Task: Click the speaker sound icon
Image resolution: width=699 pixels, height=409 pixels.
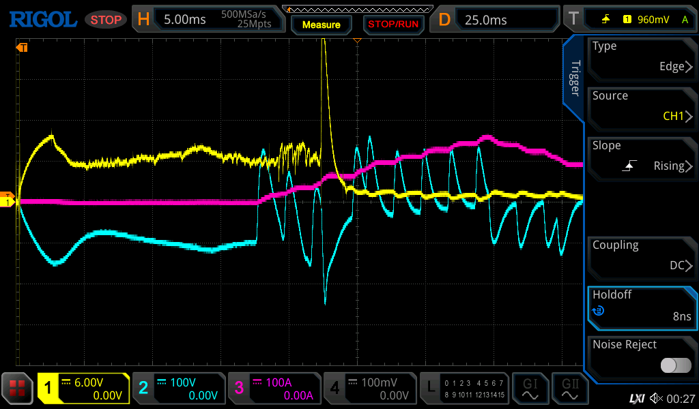Action: click(x=656, y=398)
